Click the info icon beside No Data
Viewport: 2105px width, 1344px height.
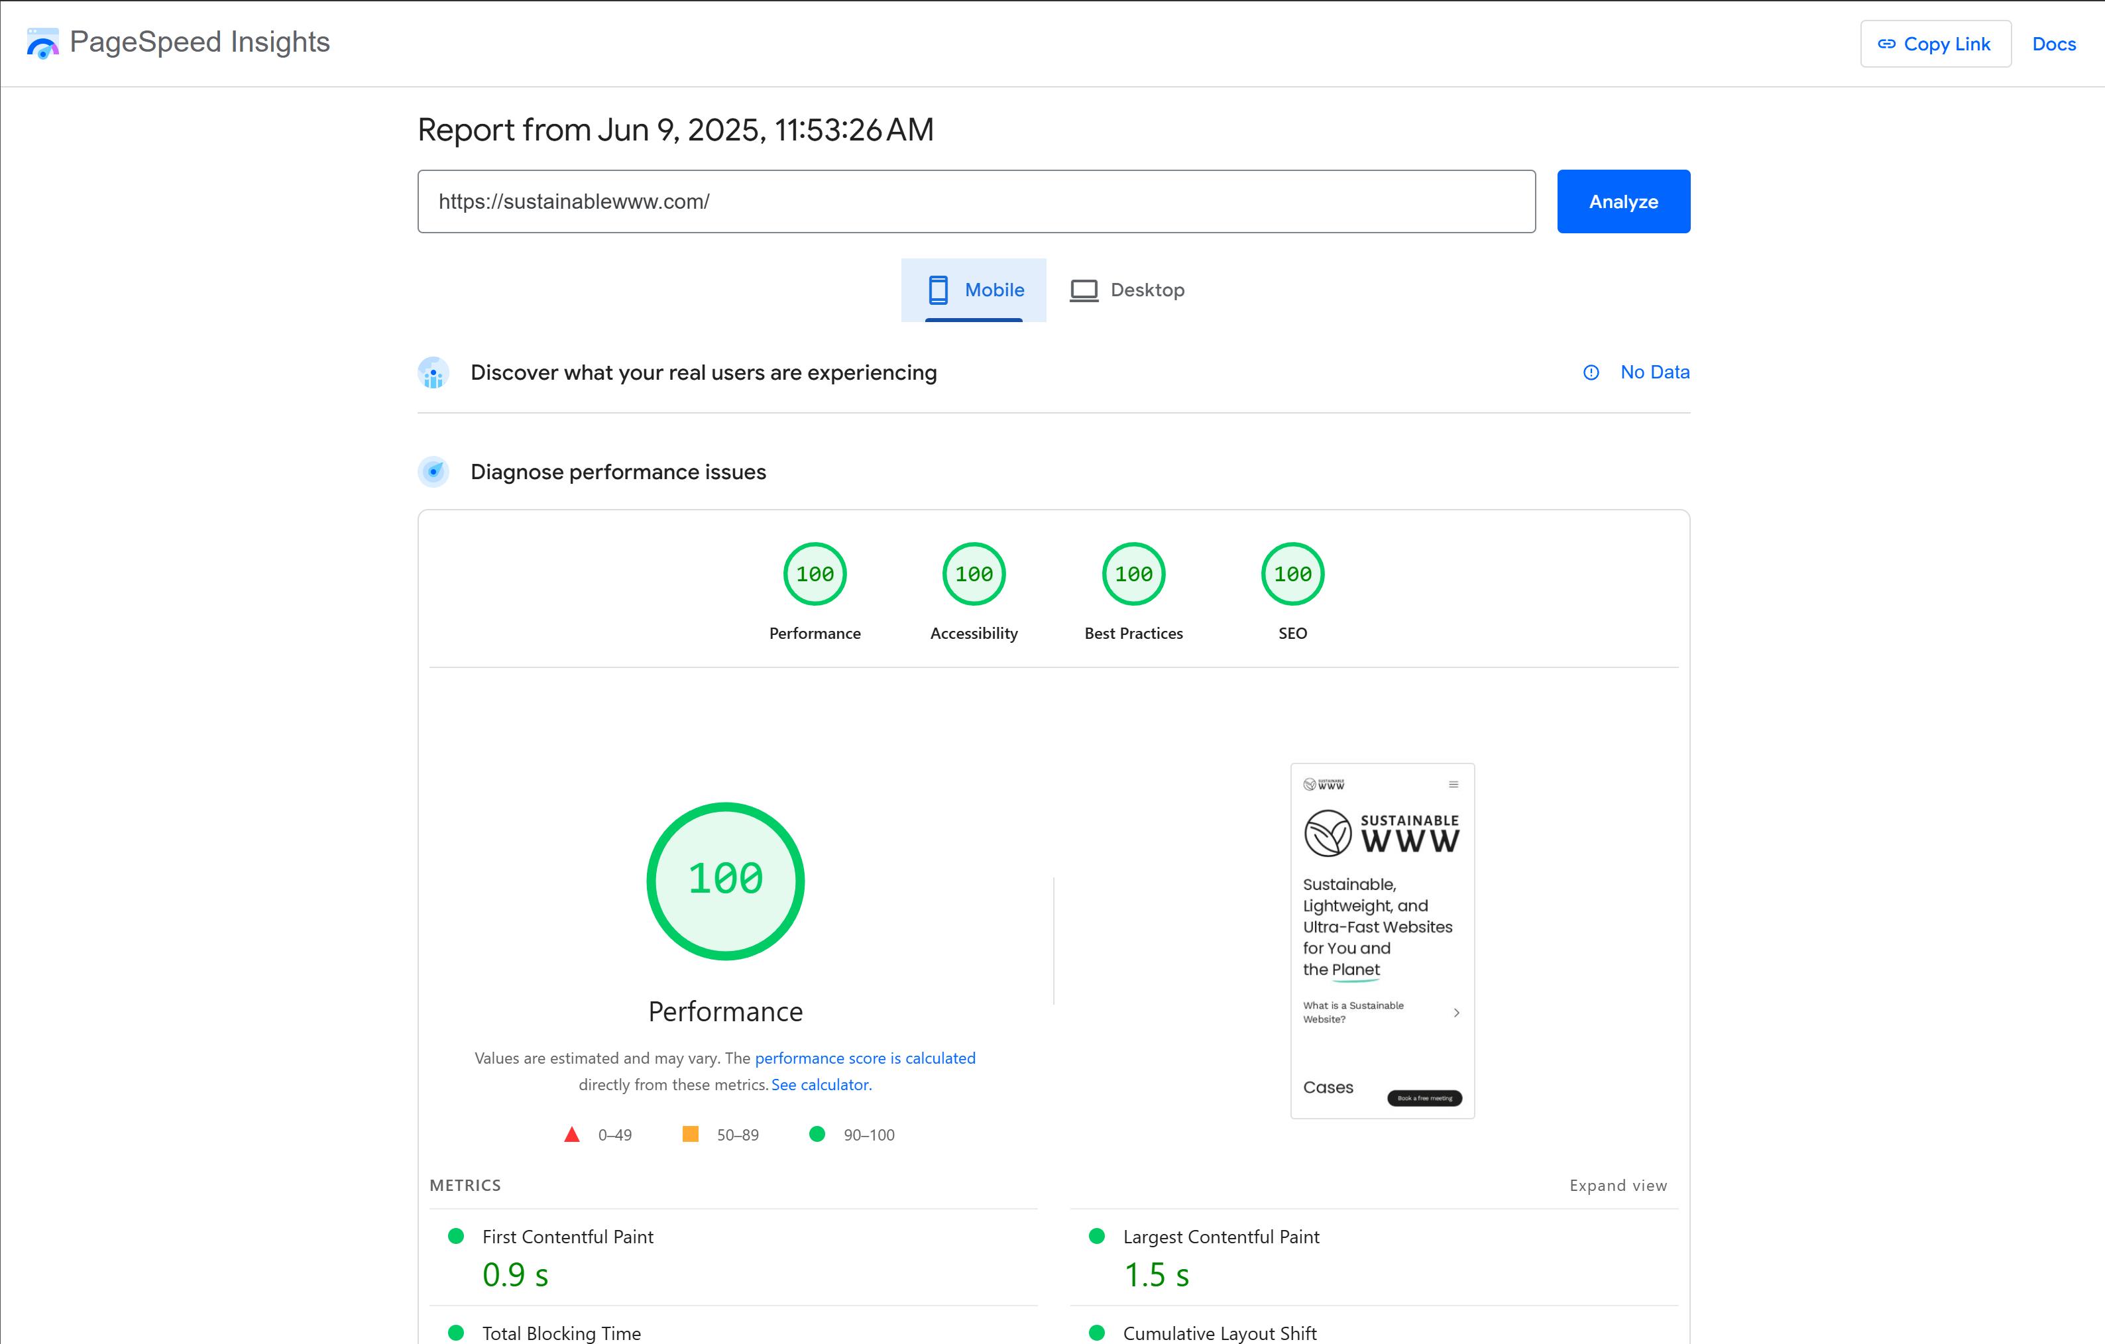(x=1591, y=373)
